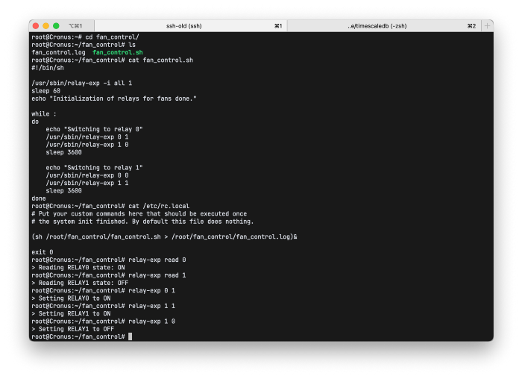Click the 'Switching to relay 0' echo line
The width and height of the screenshot is (522, 379).
point(94,129)
